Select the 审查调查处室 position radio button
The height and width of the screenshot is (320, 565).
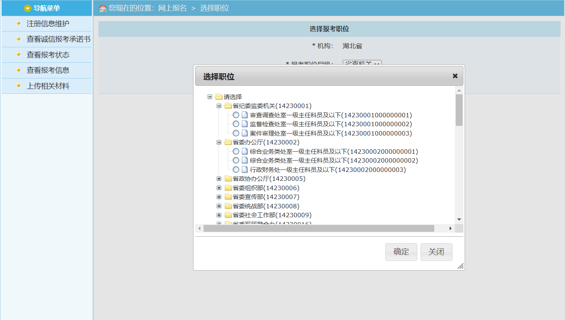236,115
